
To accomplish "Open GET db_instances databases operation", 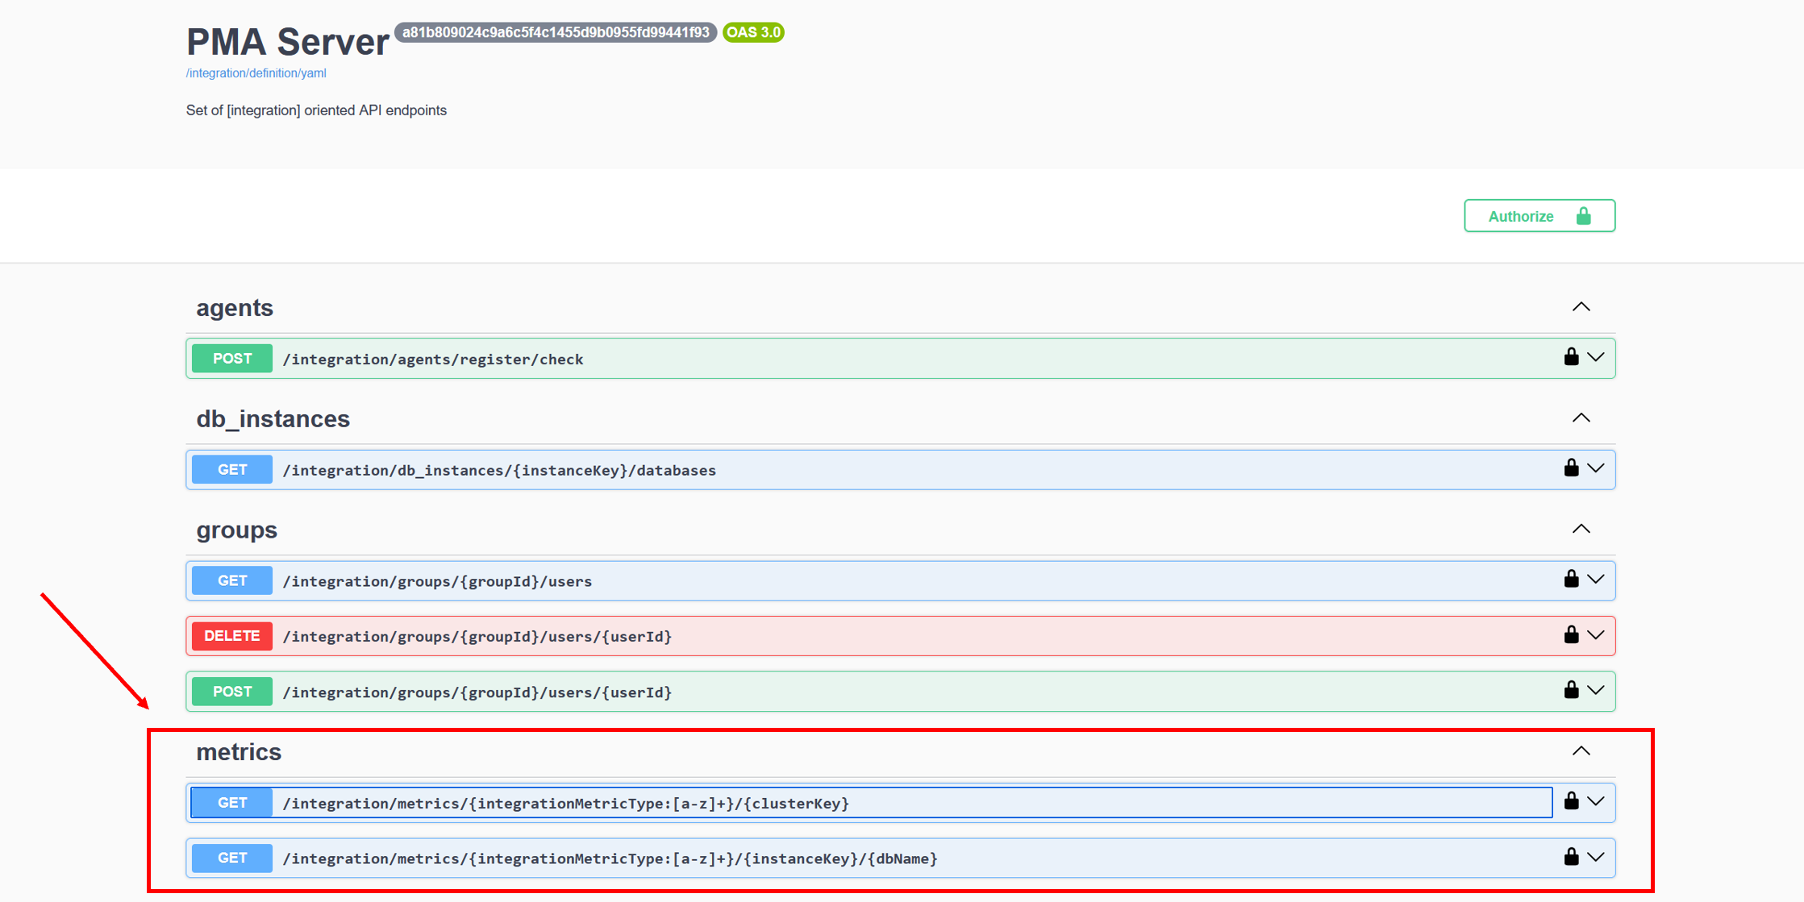I will (498, 470).
